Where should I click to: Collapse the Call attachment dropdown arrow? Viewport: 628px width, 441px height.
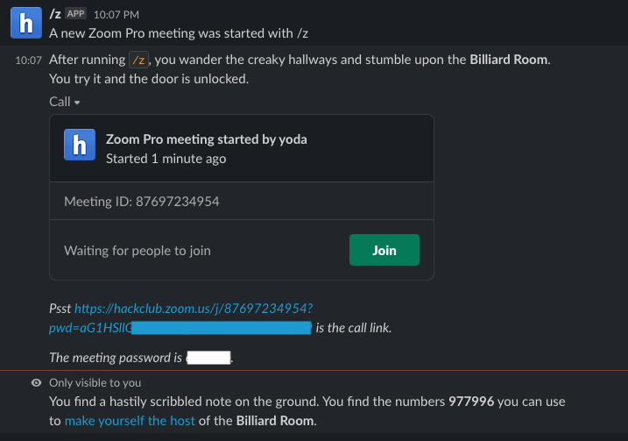77,103
